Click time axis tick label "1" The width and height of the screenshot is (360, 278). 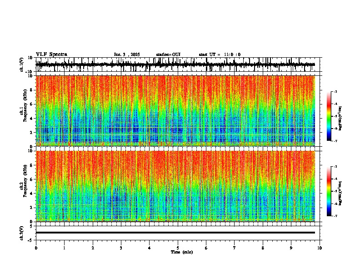(x=64, y=248)
